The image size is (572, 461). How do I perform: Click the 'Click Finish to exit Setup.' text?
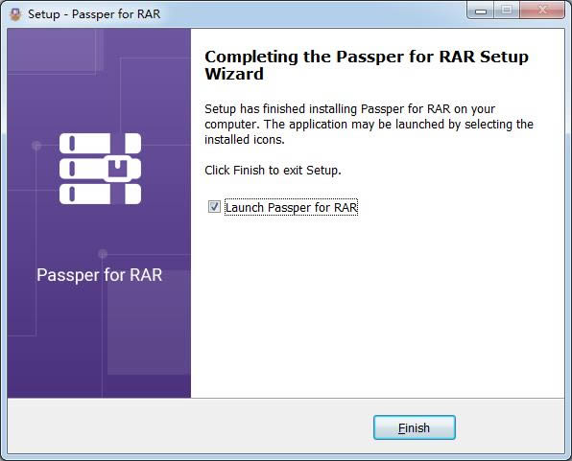(x=273, y=171)
